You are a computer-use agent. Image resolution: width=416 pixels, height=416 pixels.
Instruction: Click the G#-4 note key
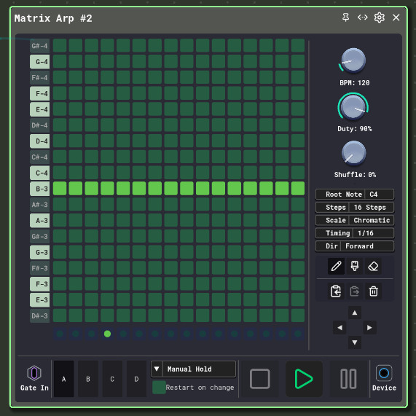coord(39,46)
